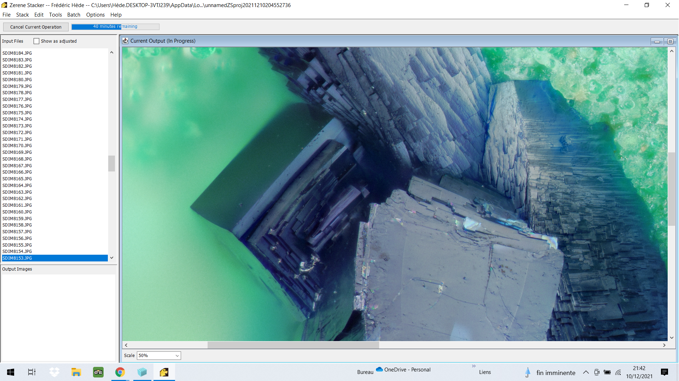Image resolution: width=679 pixels, height=381 pixels.
Task: Open Task View in the taskbar
Action: (x=32, y=372)
